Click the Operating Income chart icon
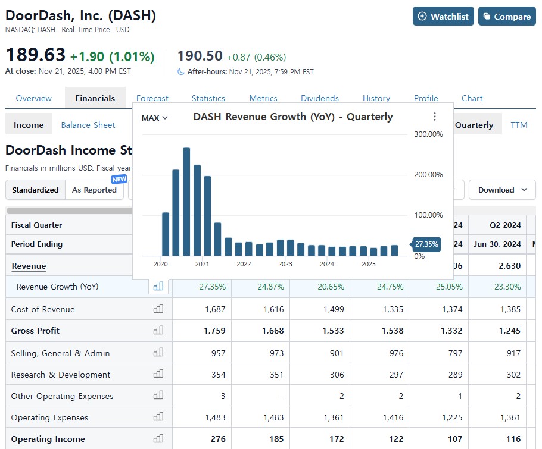542x449 pixels. (158, 439)
